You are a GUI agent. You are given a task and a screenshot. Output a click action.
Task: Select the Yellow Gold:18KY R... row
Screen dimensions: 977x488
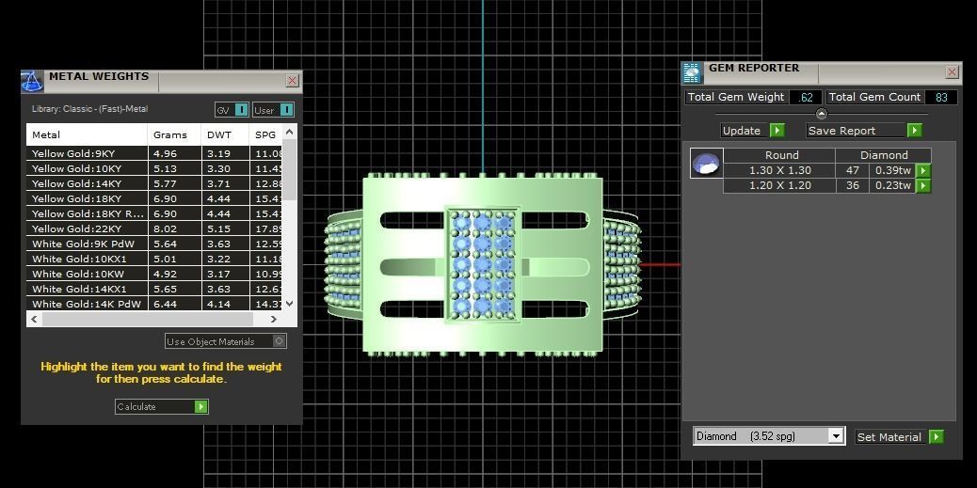pyautogui.click(x=154, y=213)
